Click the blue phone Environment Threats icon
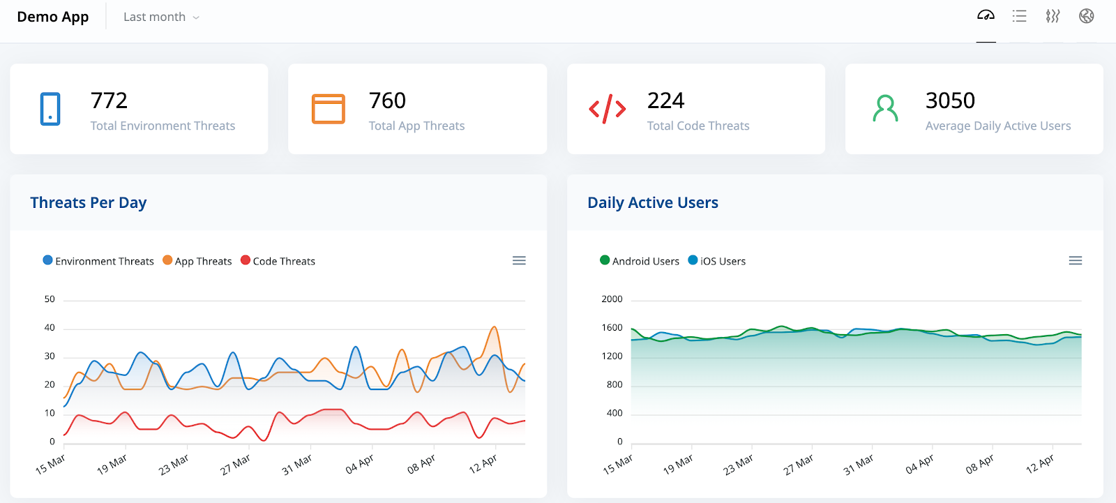Image resolution: width=1116 pixels, height=503 pixels. pos(50,109)
